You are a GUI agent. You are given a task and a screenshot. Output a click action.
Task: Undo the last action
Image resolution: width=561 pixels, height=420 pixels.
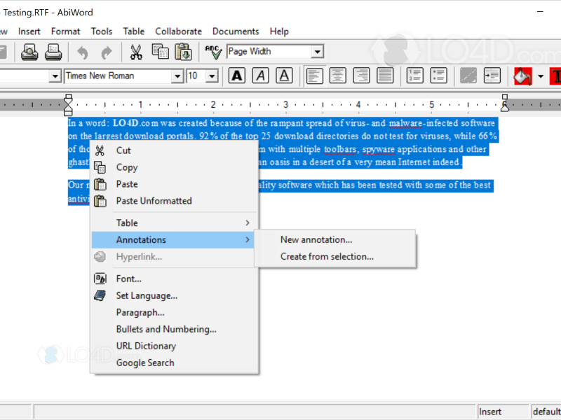tap(83, 52)
